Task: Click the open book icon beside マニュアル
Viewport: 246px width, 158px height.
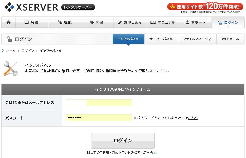Action: [153, 22]
